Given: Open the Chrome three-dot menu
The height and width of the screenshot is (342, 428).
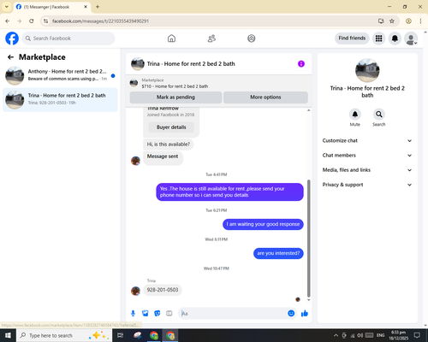Looking at the screenshot, I should [420, 21].
